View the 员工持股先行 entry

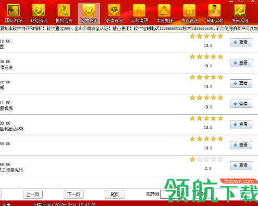(x=241, y=165)
